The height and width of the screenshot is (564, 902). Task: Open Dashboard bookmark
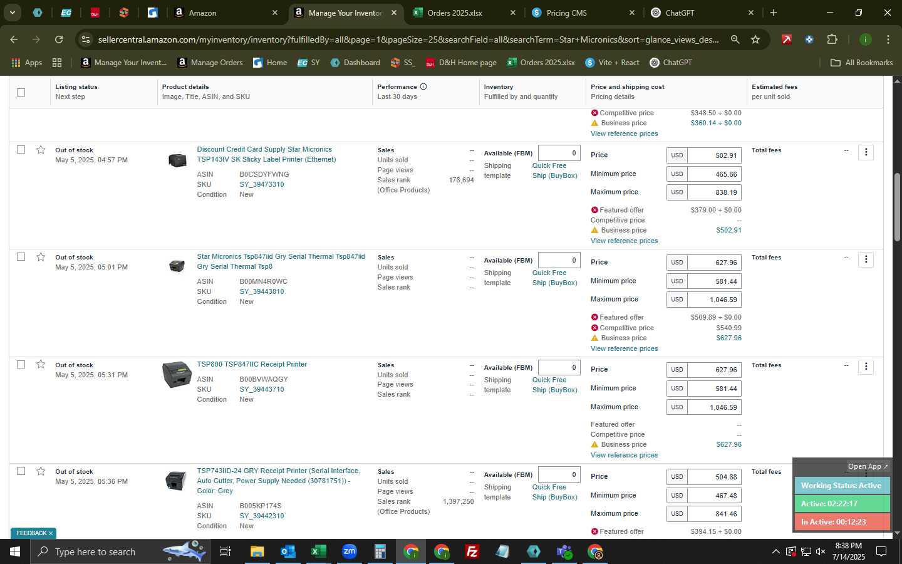pos(355,63)
